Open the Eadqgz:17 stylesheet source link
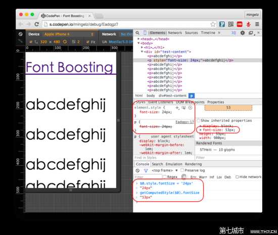 (184, 122)
